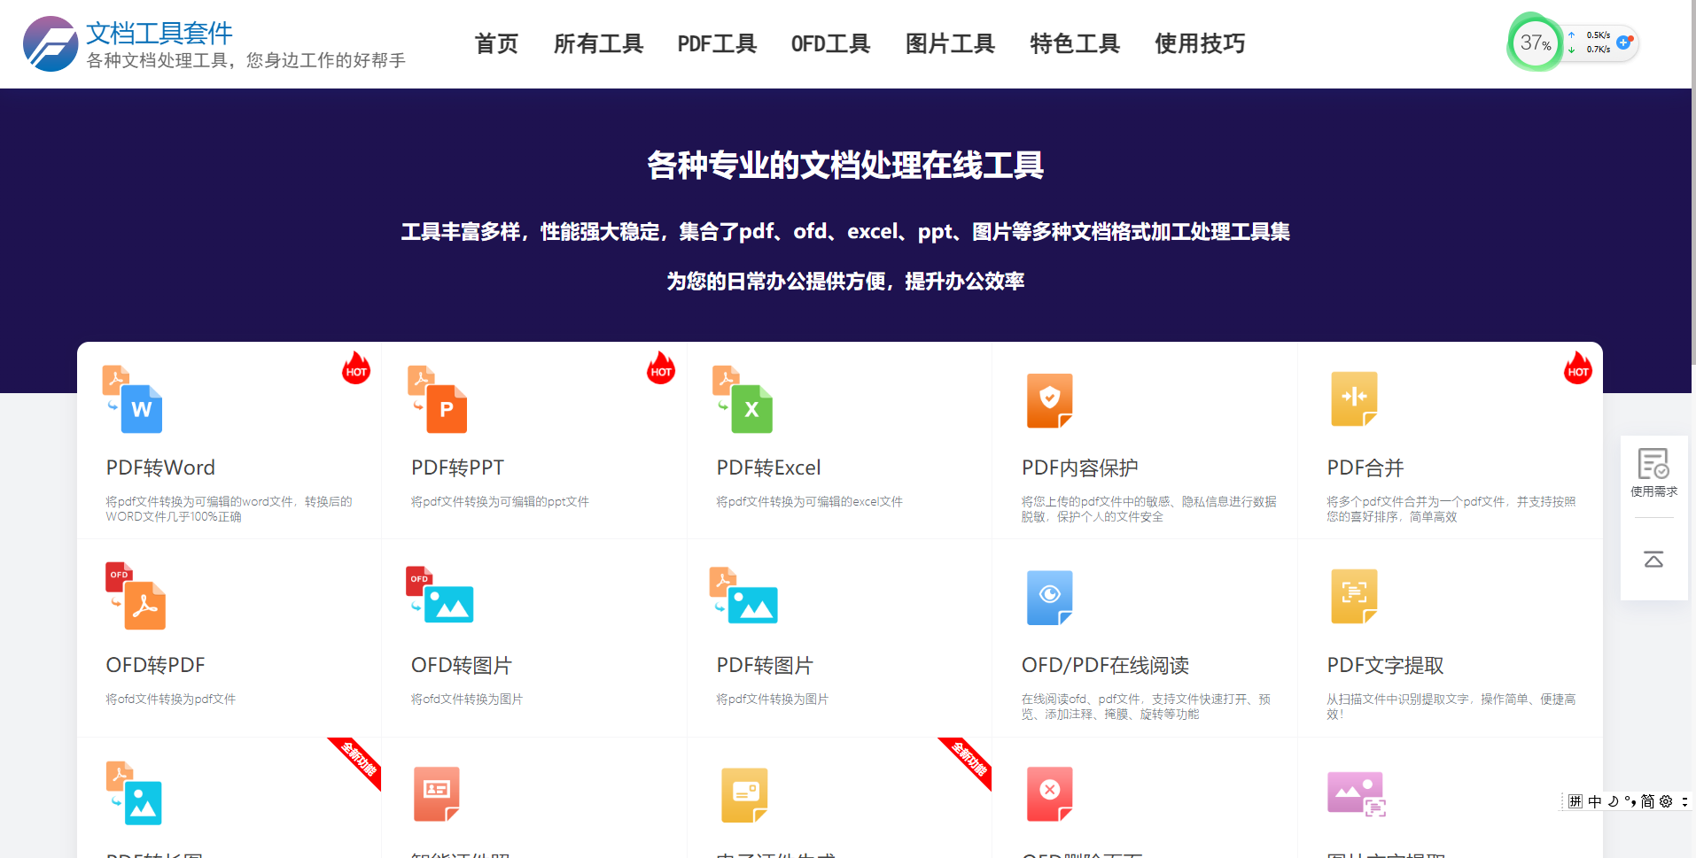Toggle the IME moon mode icon
The height and width of the screenshot is (858, 1696).
pyautogui.click(x=1613, y=801)
